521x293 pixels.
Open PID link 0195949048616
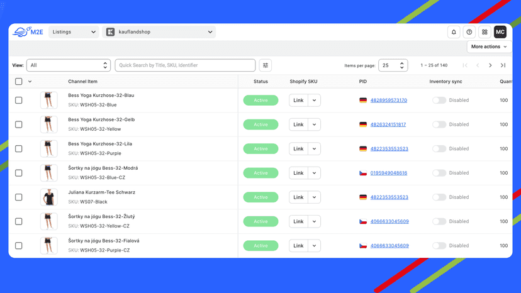pos(389,173)
